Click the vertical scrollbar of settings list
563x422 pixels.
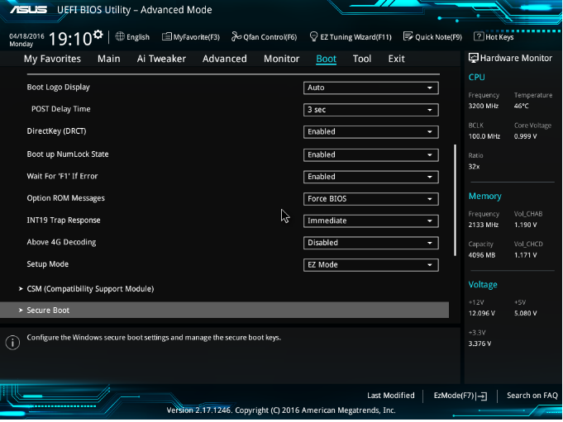(455, 200)
